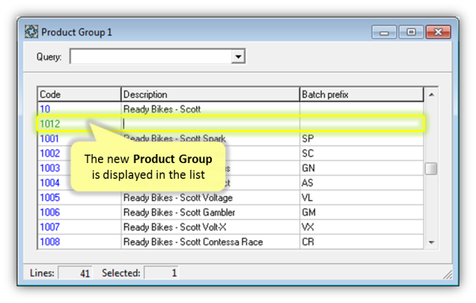476x303 pixels.
Task: Click scrollbar up arrow
Action: pos(431,95)
